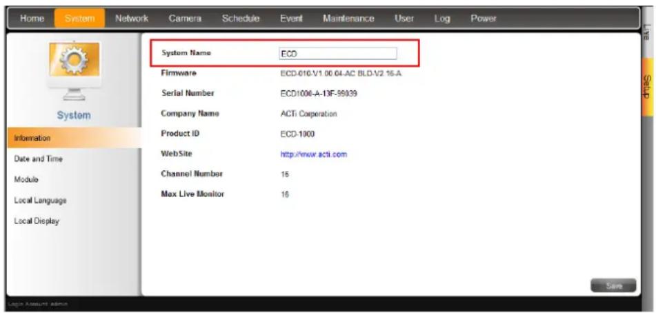Viewport: 656px width, 313px height.
Task: View the Log tab
Action: [441, 19]
